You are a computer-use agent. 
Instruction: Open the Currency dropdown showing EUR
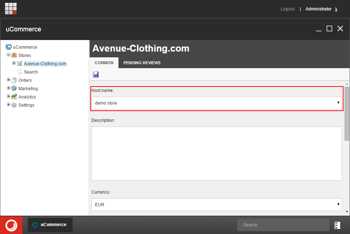tap(216, 204)
